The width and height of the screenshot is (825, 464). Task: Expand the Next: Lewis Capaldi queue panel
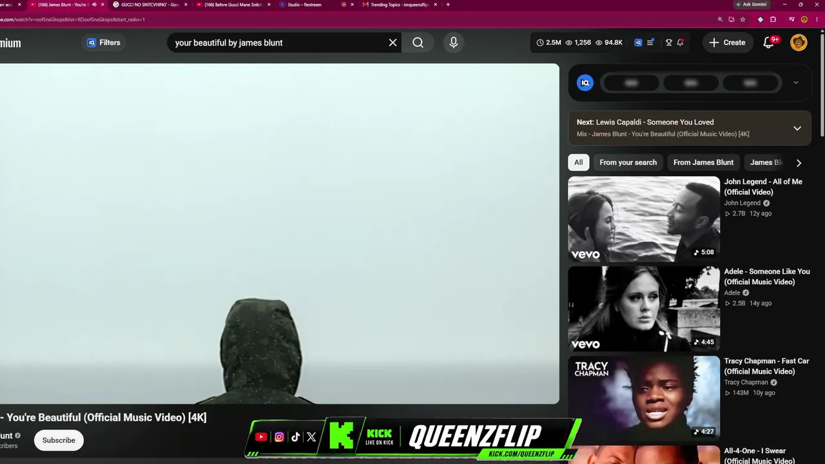pyautogui.click(x=797, y=128)
